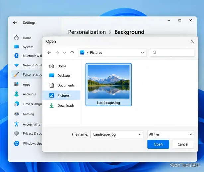The width and height of the screenshot is (204, 172).
Task: Choose Pictures label in the dialog sidebar
Action: pos(63,96)
